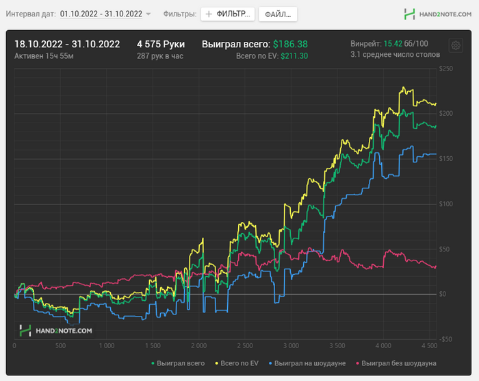479x381 pixels.
Task: Toggle the Выиграл на шоудауне legend series
Action: (307, 363)
